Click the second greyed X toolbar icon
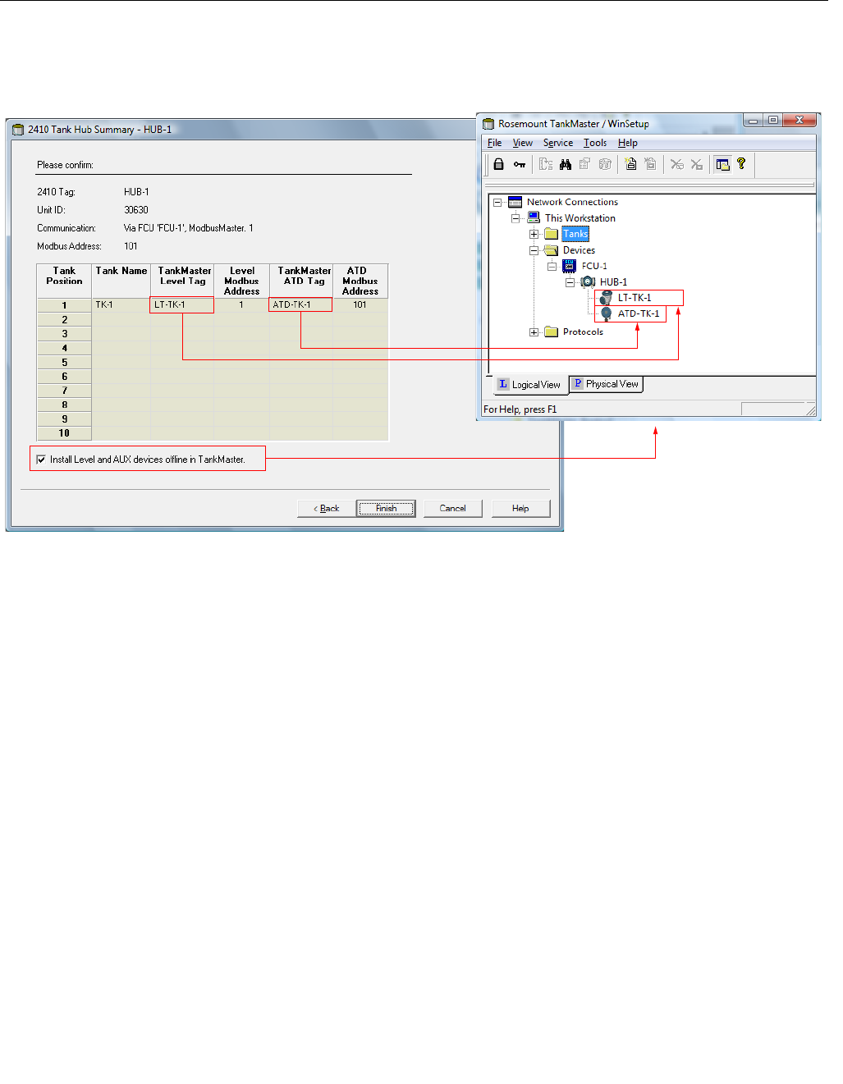843x1084 pixels. coord(696,164)
